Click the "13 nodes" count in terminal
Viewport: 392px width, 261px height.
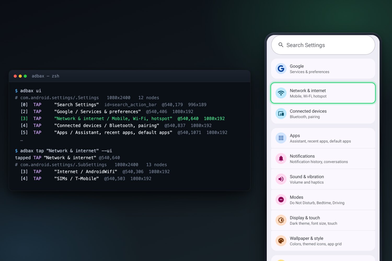click(x=157, y=165)
